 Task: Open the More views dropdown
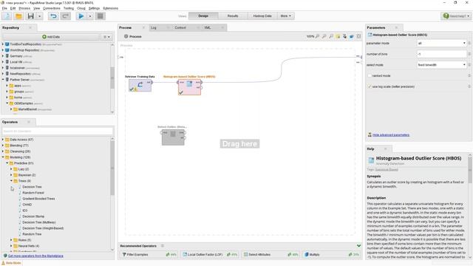click(x=286, y=16)
